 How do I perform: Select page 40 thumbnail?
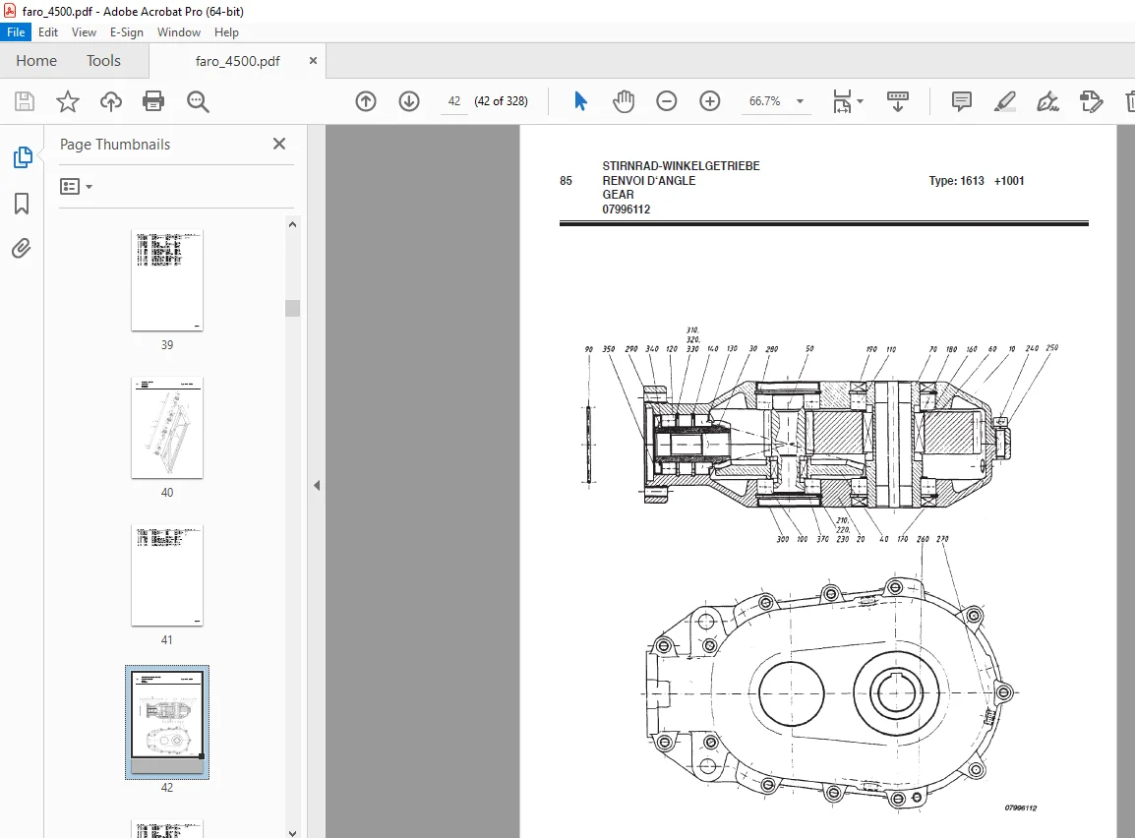click(167, 428)
